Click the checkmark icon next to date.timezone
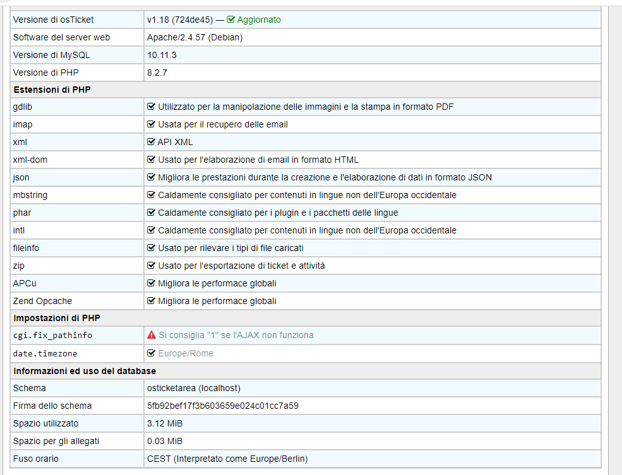 pyautogui.click(x=151, y=353)
